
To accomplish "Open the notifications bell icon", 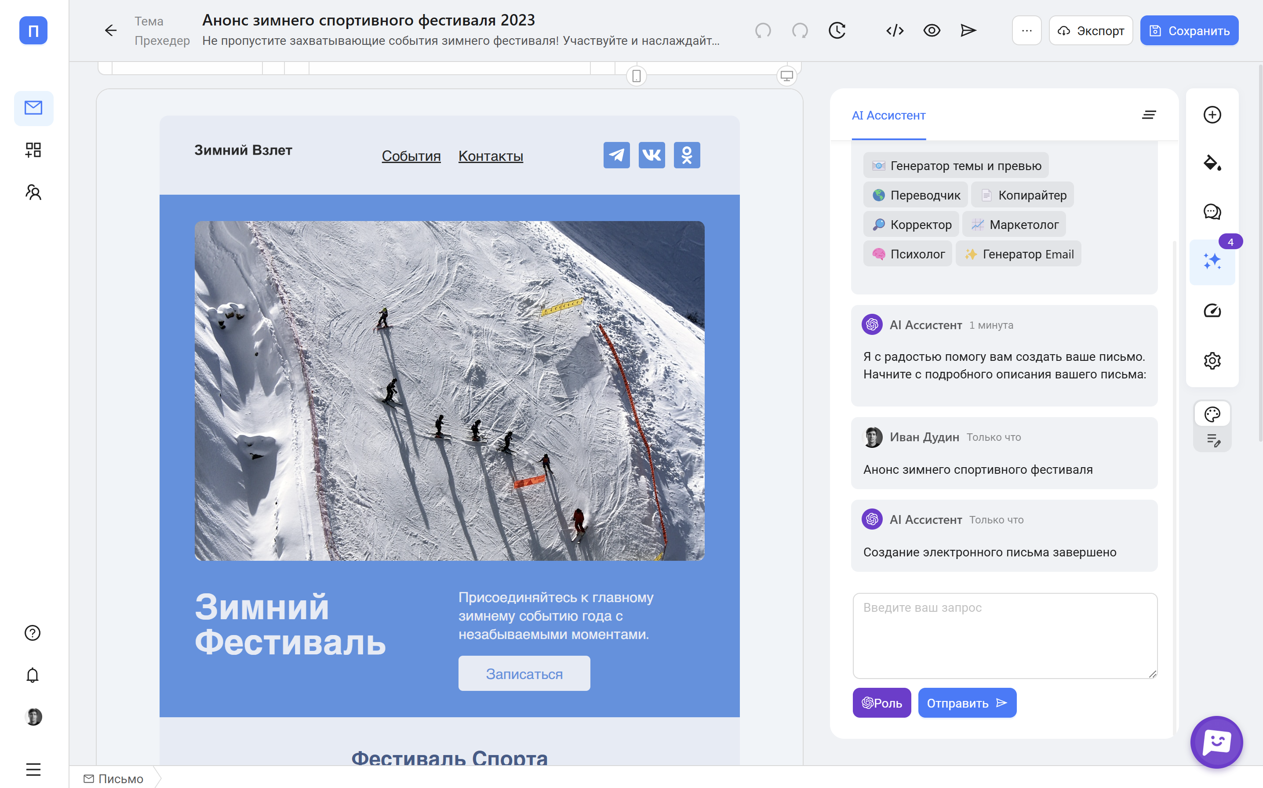I will click(33, 675).
